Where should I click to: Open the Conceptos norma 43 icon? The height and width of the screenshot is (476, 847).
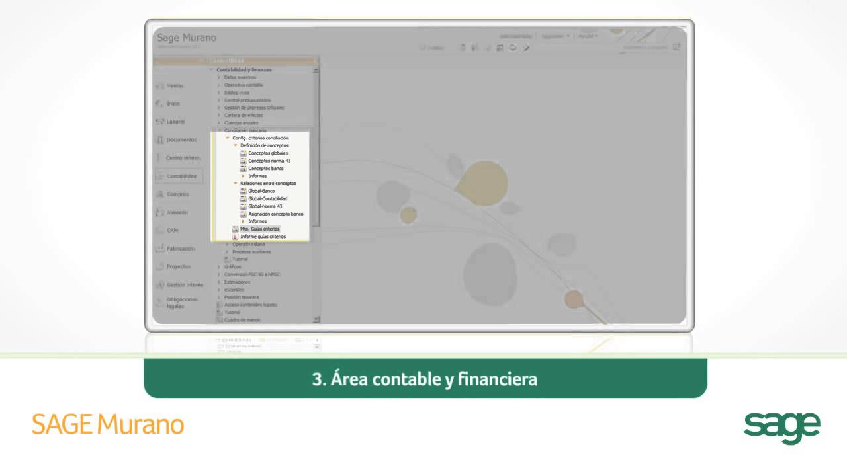[243, 161]
